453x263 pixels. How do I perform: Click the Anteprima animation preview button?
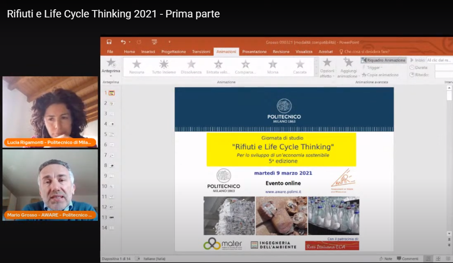(111, 66)
